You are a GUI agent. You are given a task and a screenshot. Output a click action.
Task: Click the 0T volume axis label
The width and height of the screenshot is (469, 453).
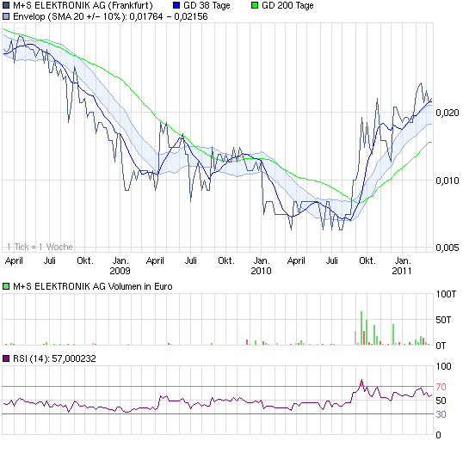tap(441, 346)
